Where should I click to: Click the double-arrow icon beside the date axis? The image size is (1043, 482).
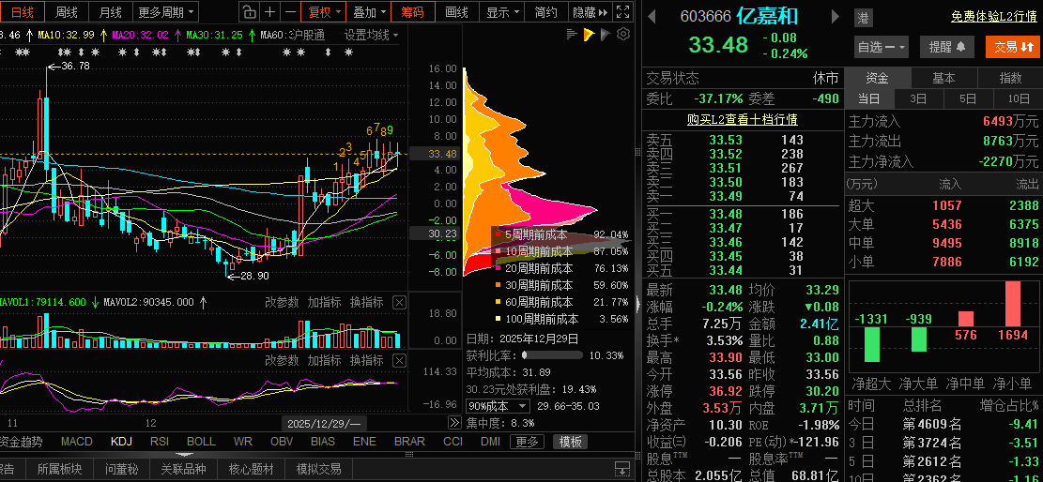coord(454,422)
